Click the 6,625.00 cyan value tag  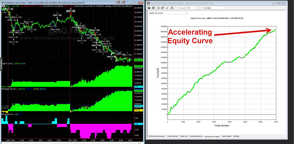coord(139,106)
